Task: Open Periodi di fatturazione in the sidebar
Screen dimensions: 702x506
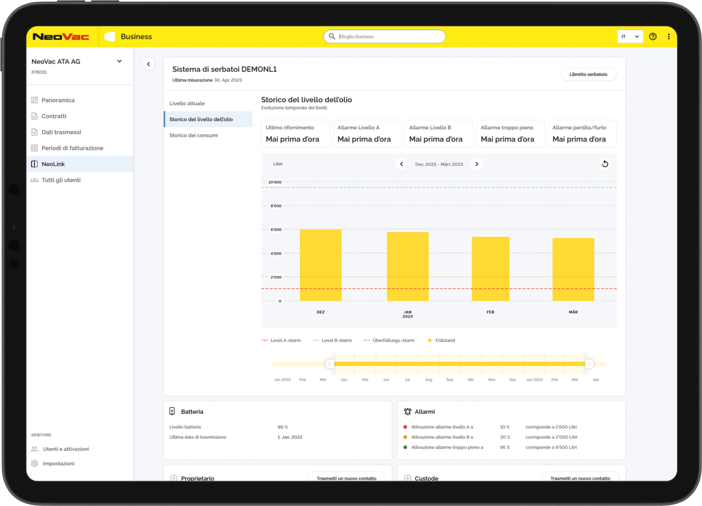Action: [80, 148]
